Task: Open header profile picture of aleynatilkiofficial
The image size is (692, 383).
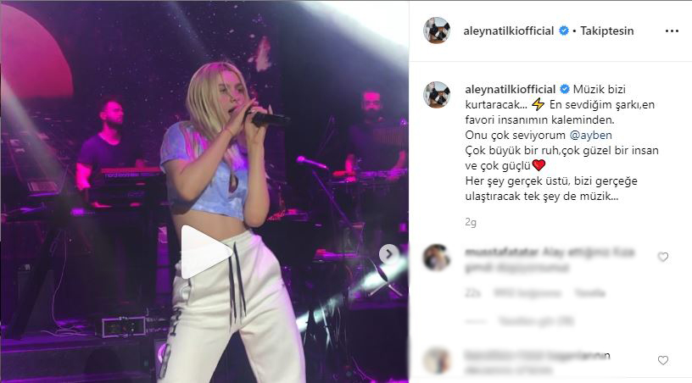Action: 437,31
